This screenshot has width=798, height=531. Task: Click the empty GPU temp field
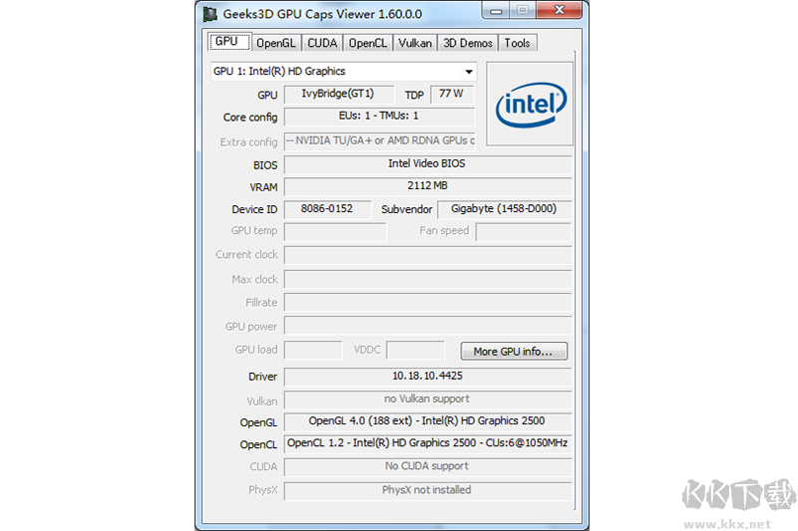(x=335, y=232)
